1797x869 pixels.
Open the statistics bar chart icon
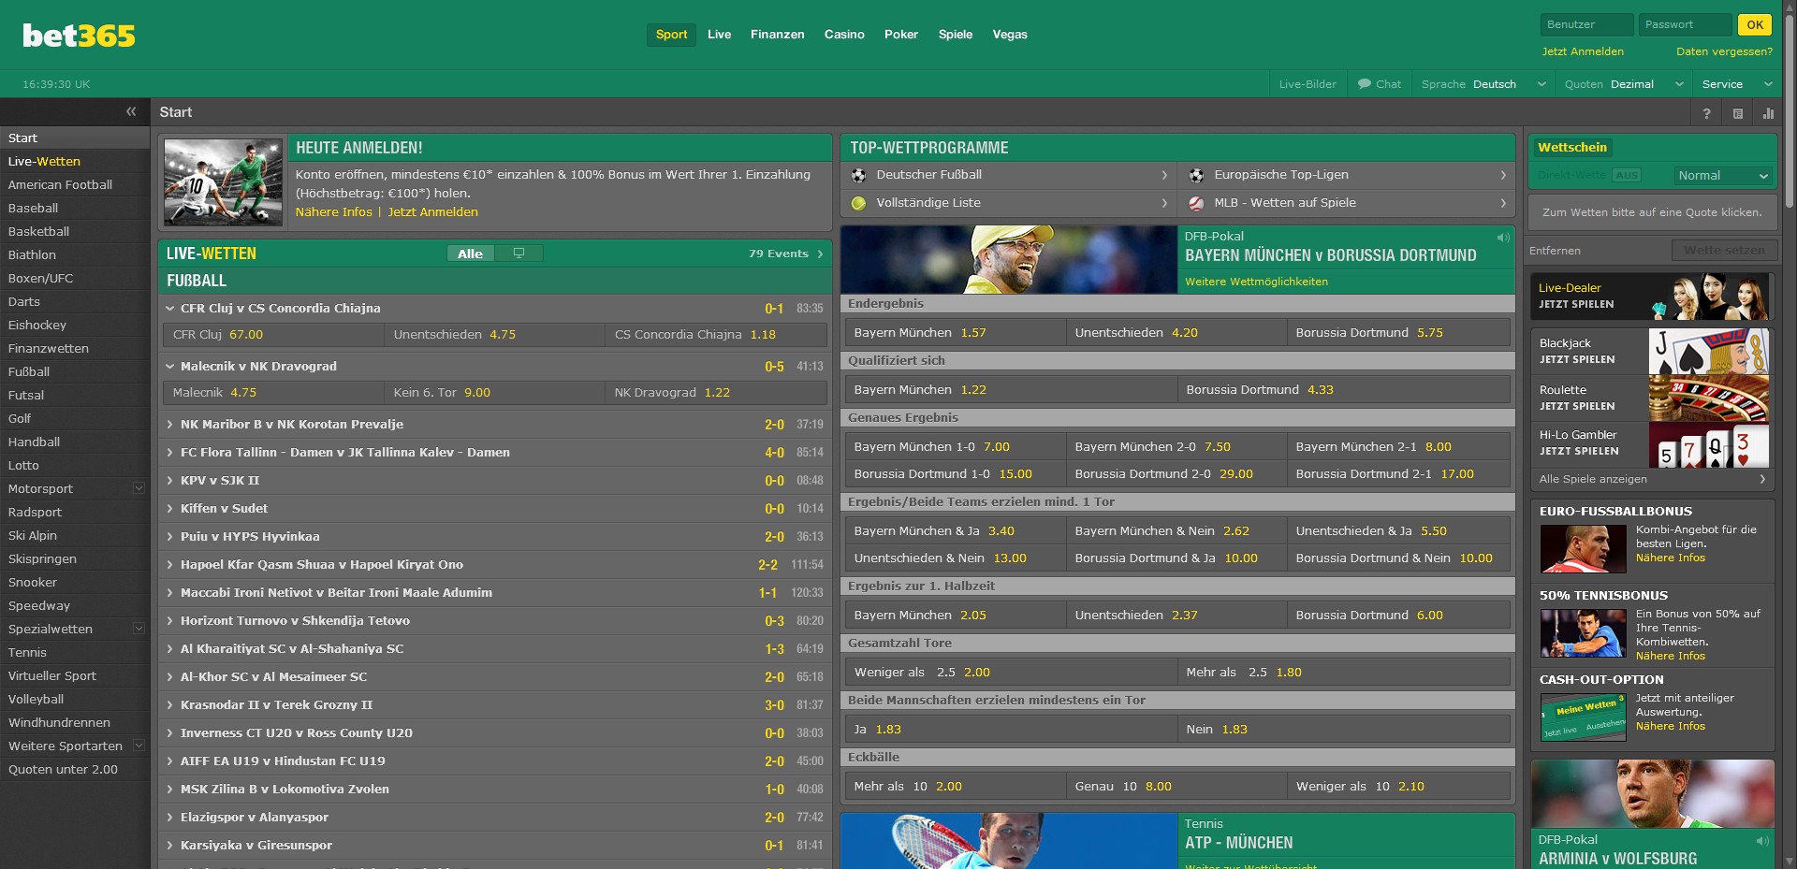point(1768,113)
